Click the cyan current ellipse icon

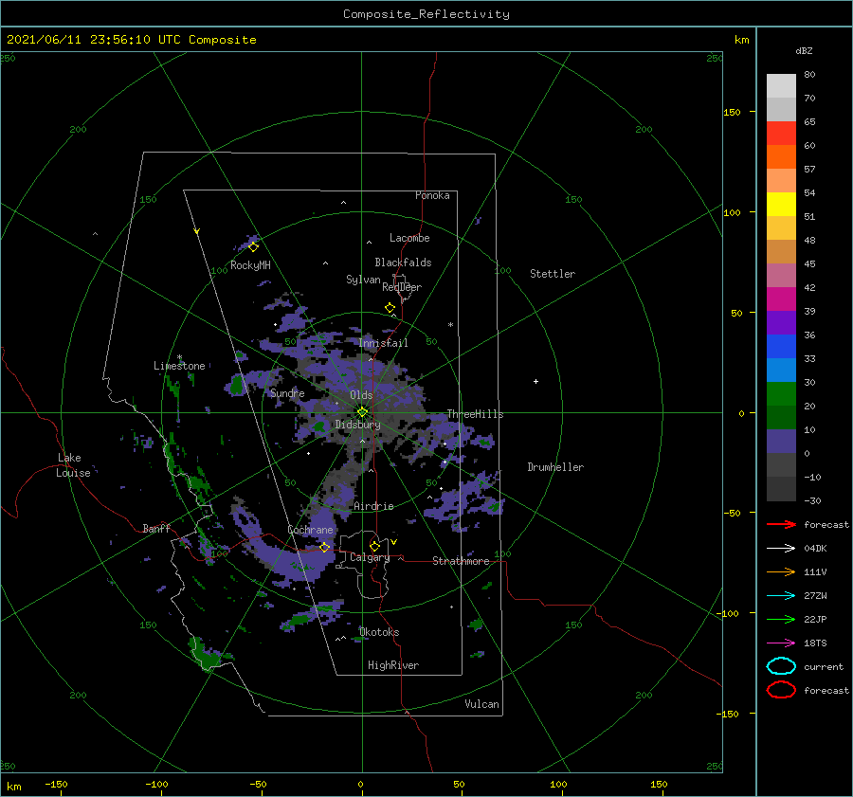(781, 666)
